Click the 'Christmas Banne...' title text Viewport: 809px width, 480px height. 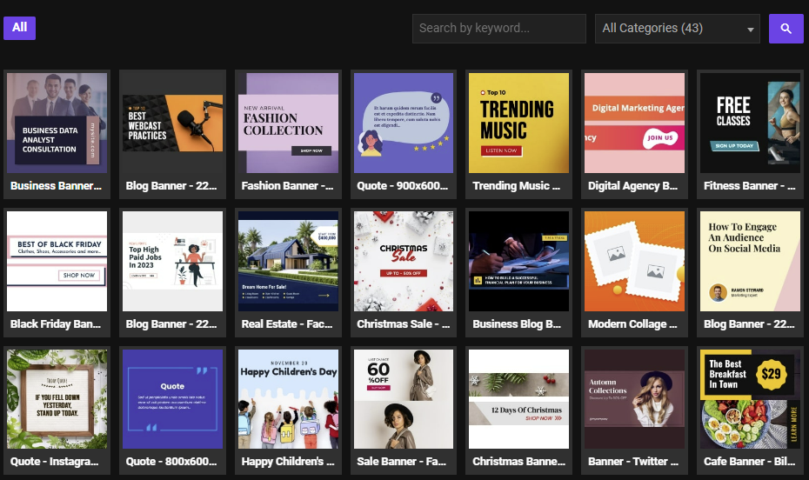(519, 462)
